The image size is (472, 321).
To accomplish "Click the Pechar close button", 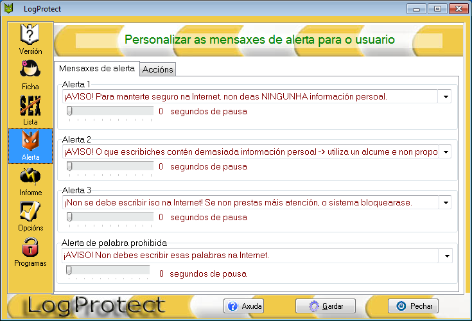I will pos(413,306).
